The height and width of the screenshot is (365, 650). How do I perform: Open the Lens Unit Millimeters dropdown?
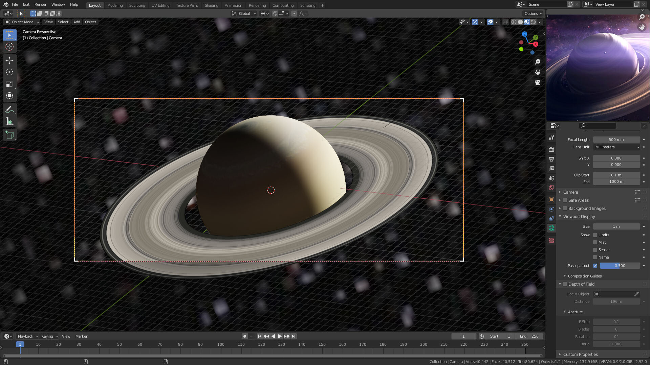pos(616,147)
